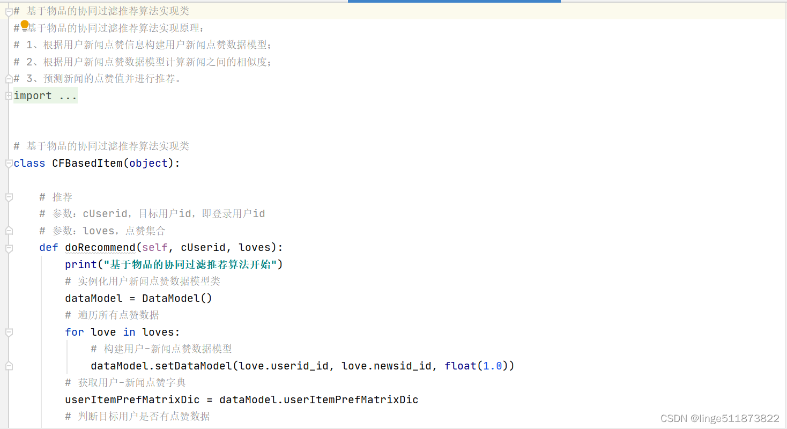Click comment 参数：cUserid，目标用户id
The height and width of the screenshot is (429, 787).
[x=152, y=213]
